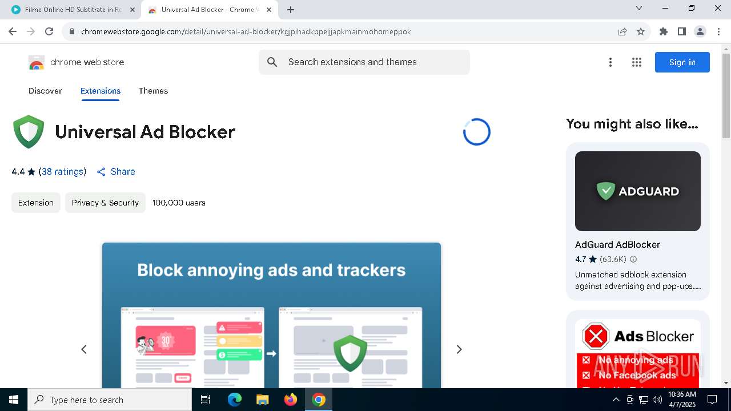Click the chrome web store logo

(x=77, y=62)
